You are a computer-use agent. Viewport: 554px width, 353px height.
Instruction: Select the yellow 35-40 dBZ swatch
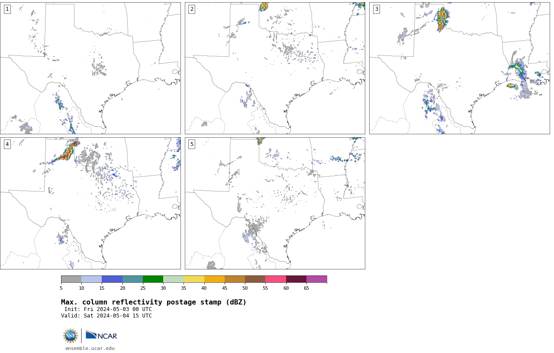point(194,279)
